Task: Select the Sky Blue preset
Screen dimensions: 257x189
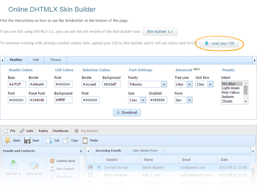Action: [x=232, y=84]
